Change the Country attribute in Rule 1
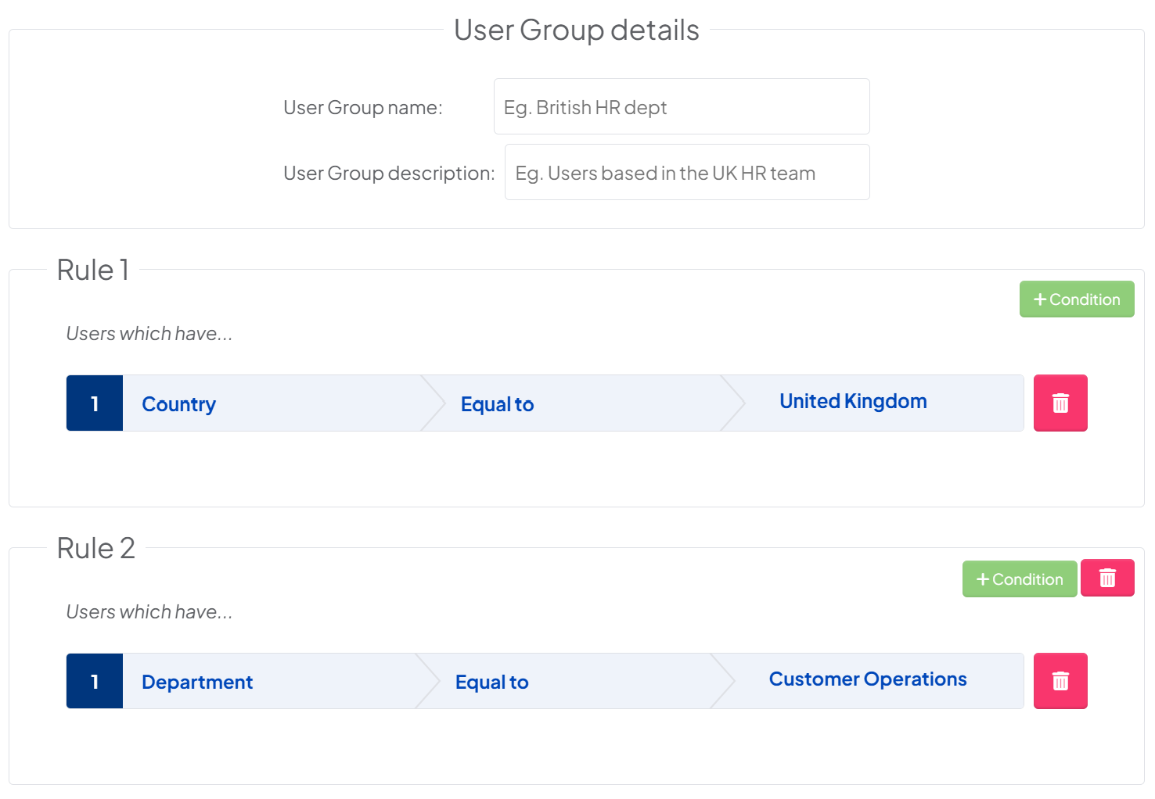This screenshot has height=799, width=1155. pos(179,404)
